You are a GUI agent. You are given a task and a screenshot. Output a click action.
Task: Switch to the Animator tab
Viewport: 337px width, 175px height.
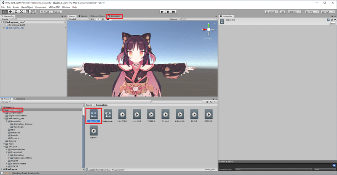114,16
